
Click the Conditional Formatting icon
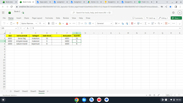tap(132, 23)
